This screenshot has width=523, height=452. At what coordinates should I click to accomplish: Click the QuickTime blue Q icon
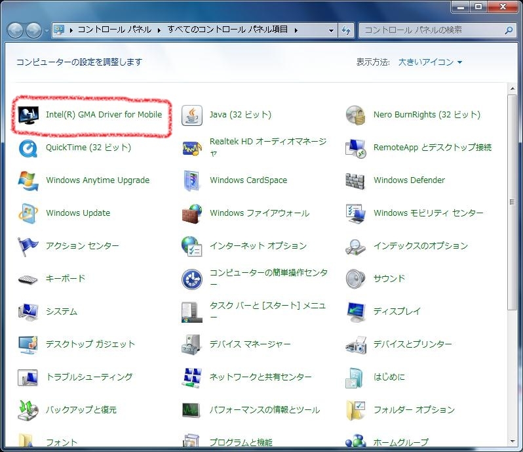[28, 148]
